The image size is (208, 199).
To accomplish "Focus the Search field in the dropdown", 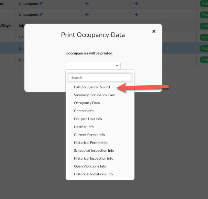I will [x=100, y=77].
